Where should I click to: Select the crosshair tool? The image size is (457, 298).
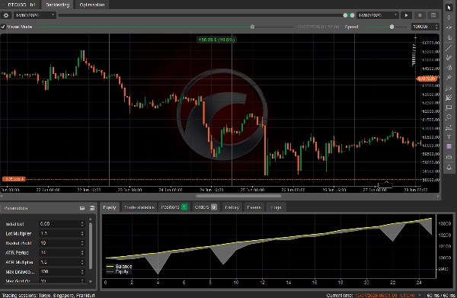click(x=449, y=18)
